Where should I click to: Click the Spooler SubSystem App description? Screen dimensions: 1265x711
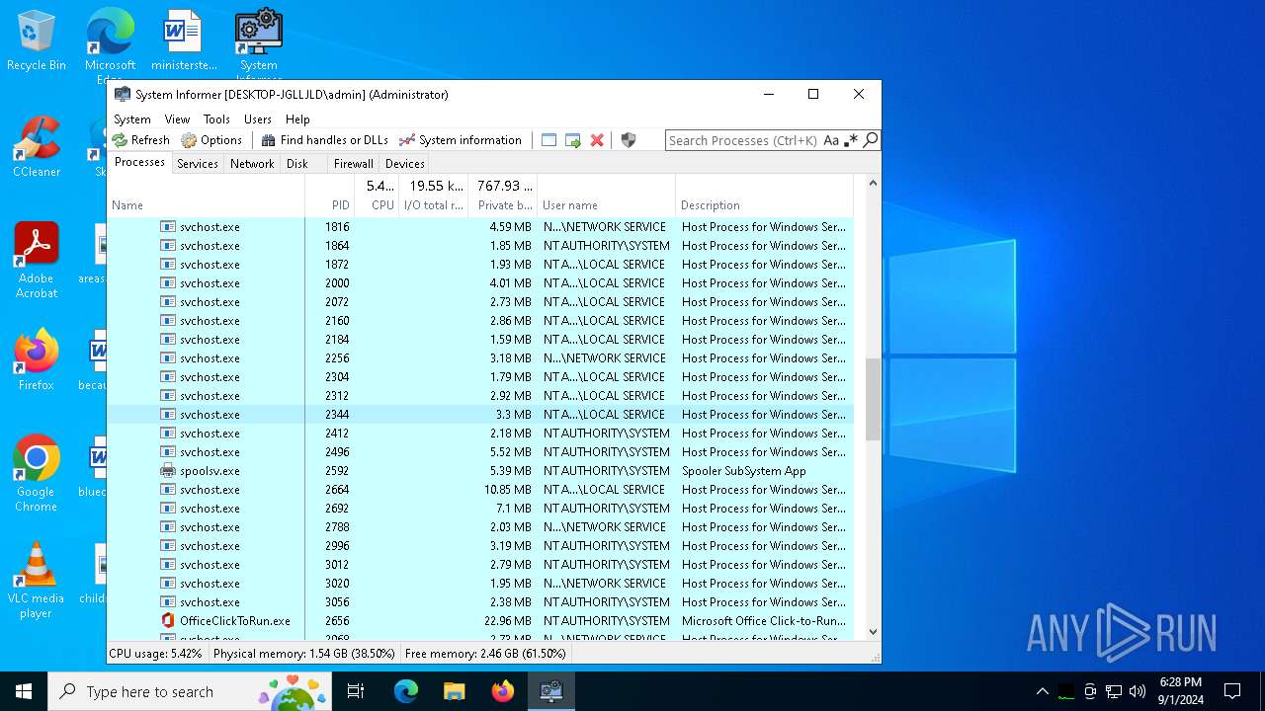744,471
